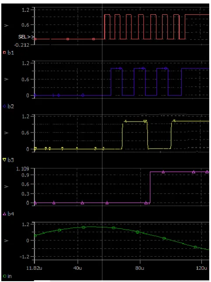Viewport: 211px width, 282px height.
Task: Select the b4 trace legend label
Action: pyautogui.click(x=11, y=214)
